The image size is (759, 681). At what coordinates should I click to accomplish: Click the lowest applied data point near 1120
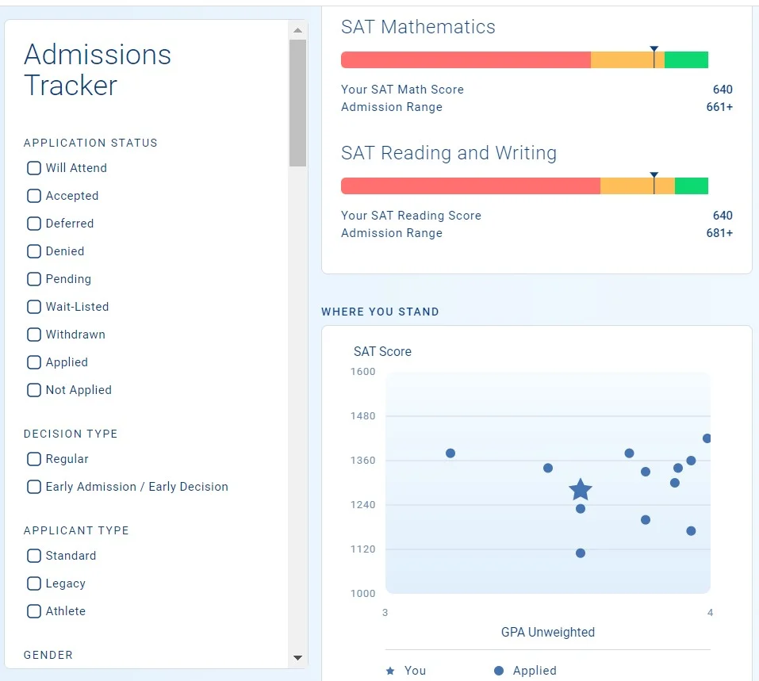[581, 553]
